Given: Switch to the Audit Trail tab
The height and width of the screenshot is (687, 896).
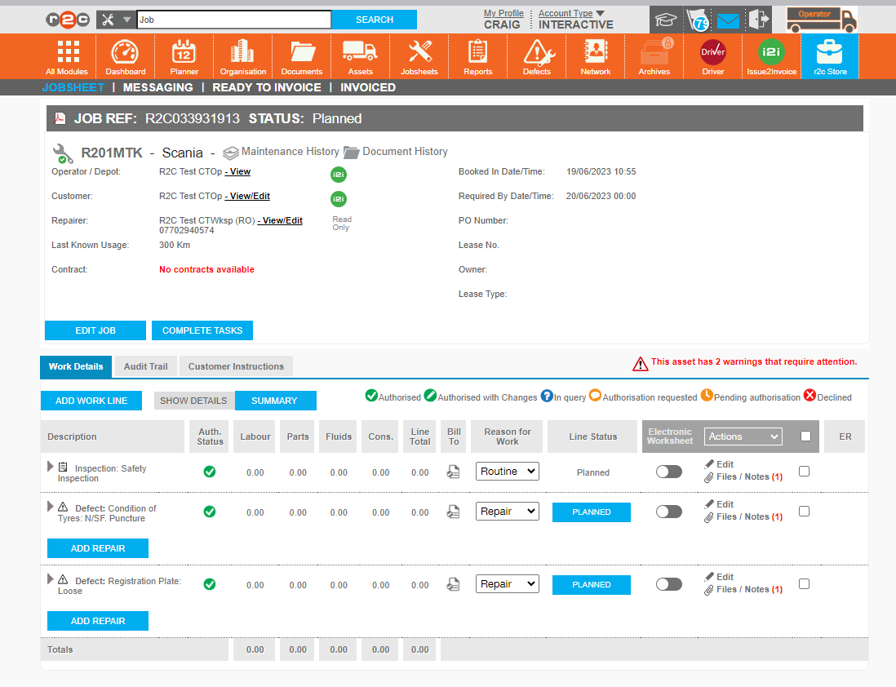Looking at the screenshot, I should pos(145,366).
